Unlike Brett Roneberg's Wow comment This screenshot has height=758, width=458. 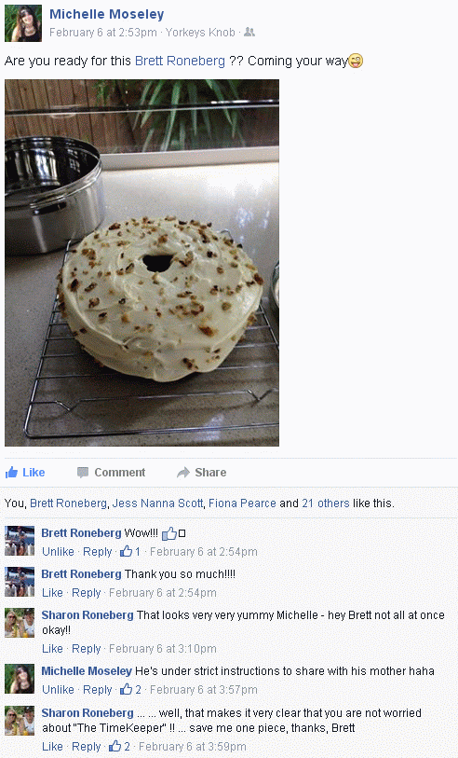[58, 552]
